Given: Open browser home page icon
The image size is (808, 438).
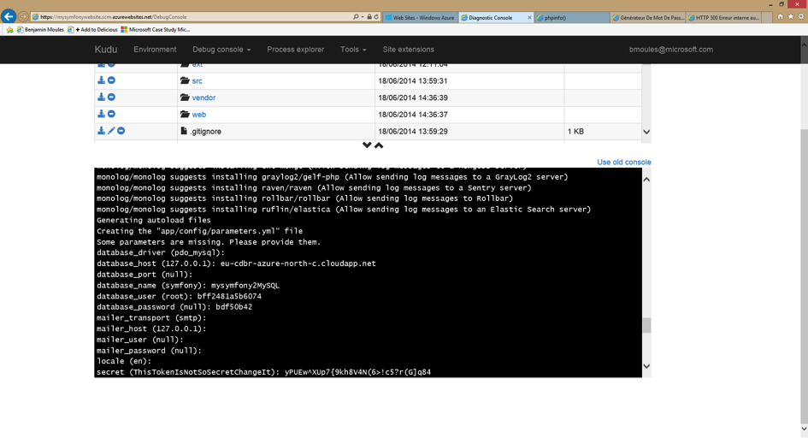Looking at the screenshot, I should [x=780, y=16].
